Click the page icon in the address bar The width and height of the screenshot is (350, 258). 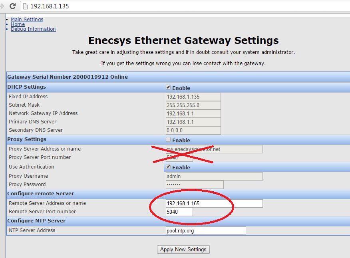coord(26,6)
